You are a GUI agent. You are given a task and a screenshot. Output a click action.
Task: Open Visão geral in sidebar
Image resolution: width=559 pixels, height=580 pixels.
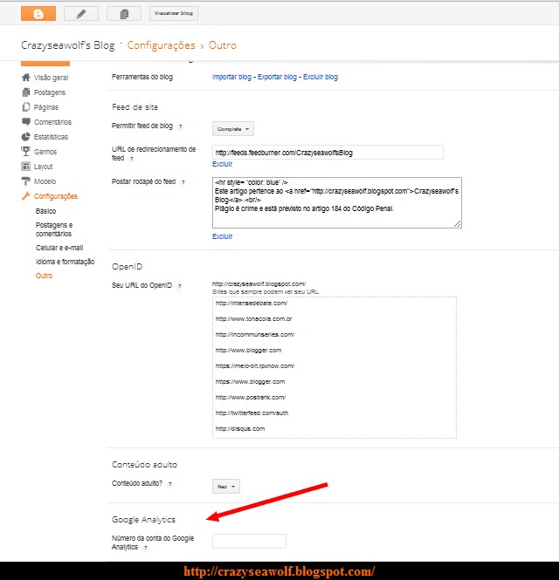point(52,78)
